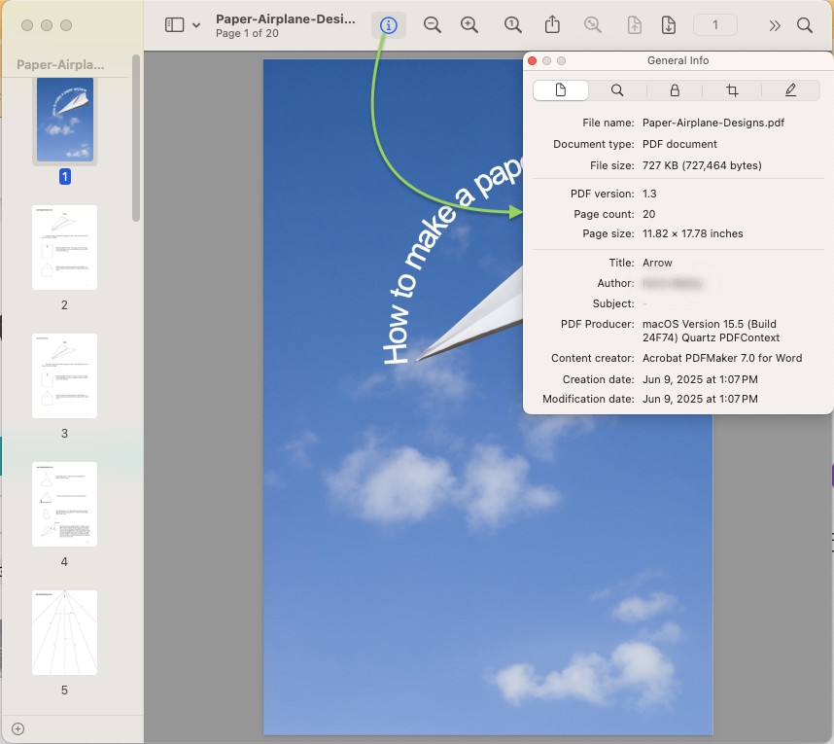
Task: Click page size 11.82 × 17.78 inches
Action: (692, 233)
